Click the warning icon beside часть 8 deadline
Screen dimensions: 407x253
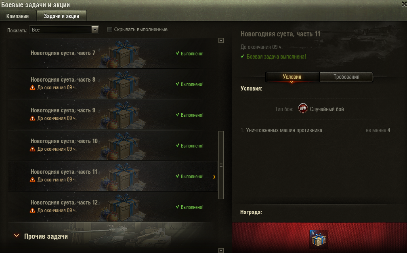pos(32,88)
